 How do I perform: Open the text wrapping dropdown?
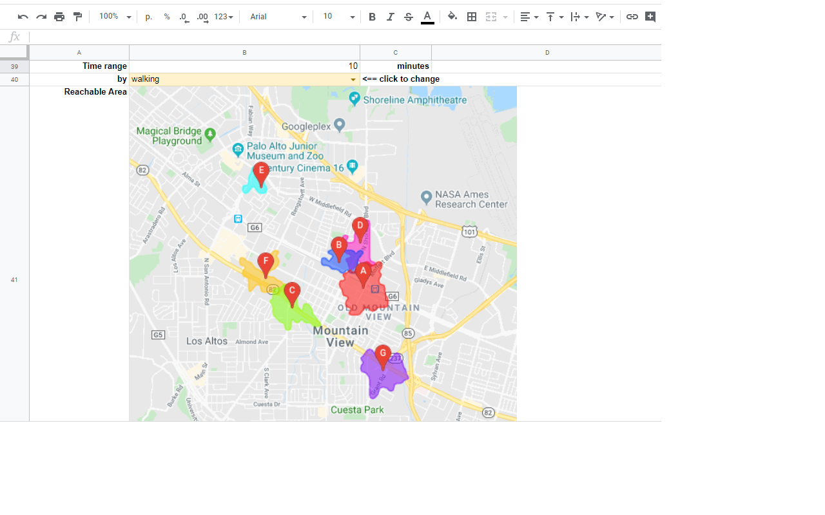[x=579, y=17]
